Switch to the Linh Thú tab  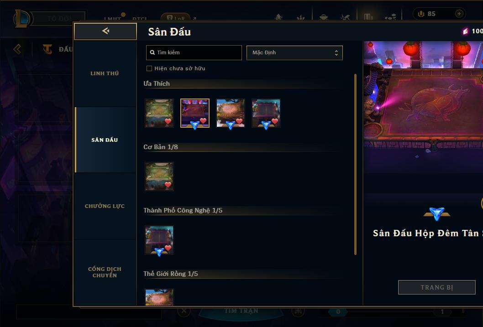(x=105, y=73)
